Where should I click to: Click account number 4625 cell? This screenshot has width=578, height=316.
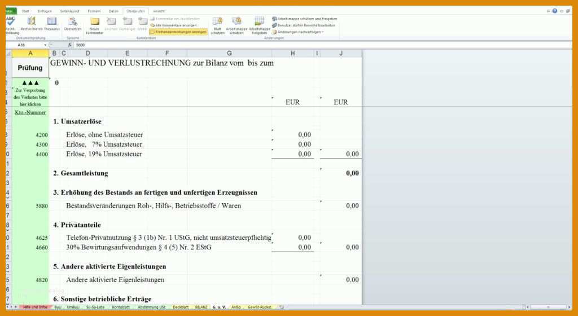(30, 238)
